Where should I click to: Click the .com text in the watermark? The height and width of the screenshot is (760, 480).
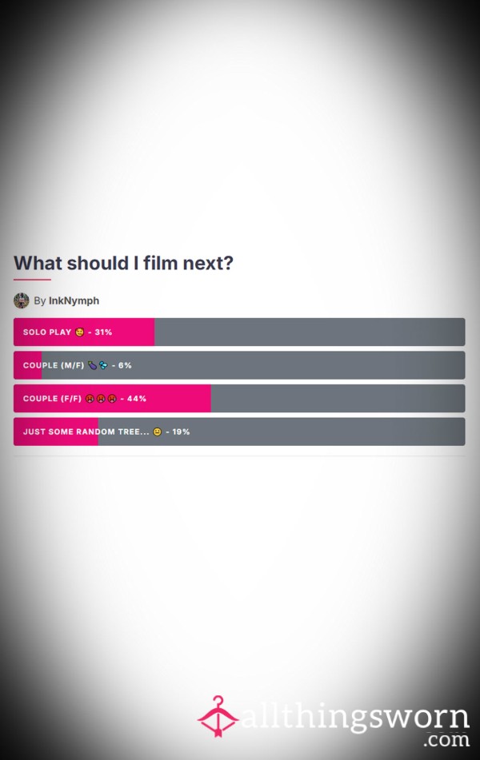(x=446, y=740)
